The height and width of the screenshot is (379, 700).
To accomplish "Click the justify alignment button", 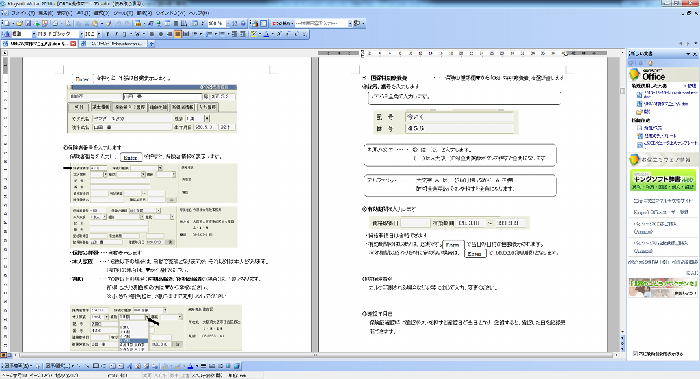I will pos(177,33).
